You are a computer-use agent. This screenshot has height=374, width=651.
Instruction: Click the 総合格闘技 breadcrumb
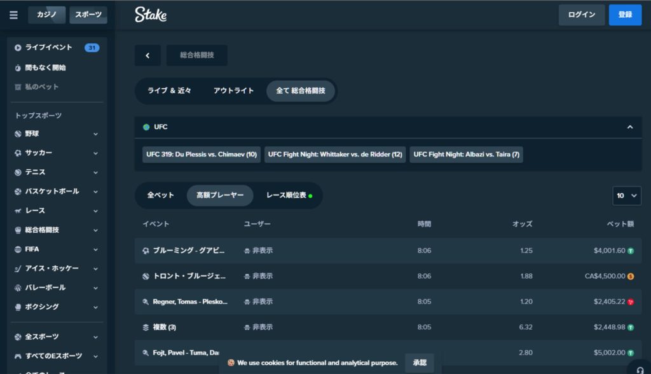click(197, 55)
